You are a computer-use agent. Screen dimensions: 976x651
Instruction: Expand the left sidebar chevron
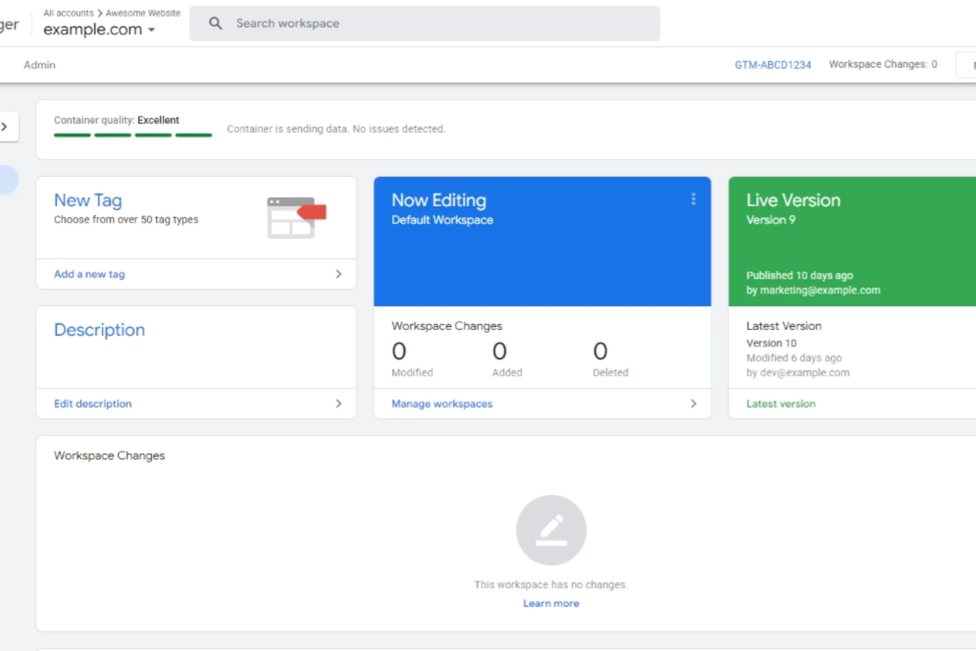[x=5, y=126]
